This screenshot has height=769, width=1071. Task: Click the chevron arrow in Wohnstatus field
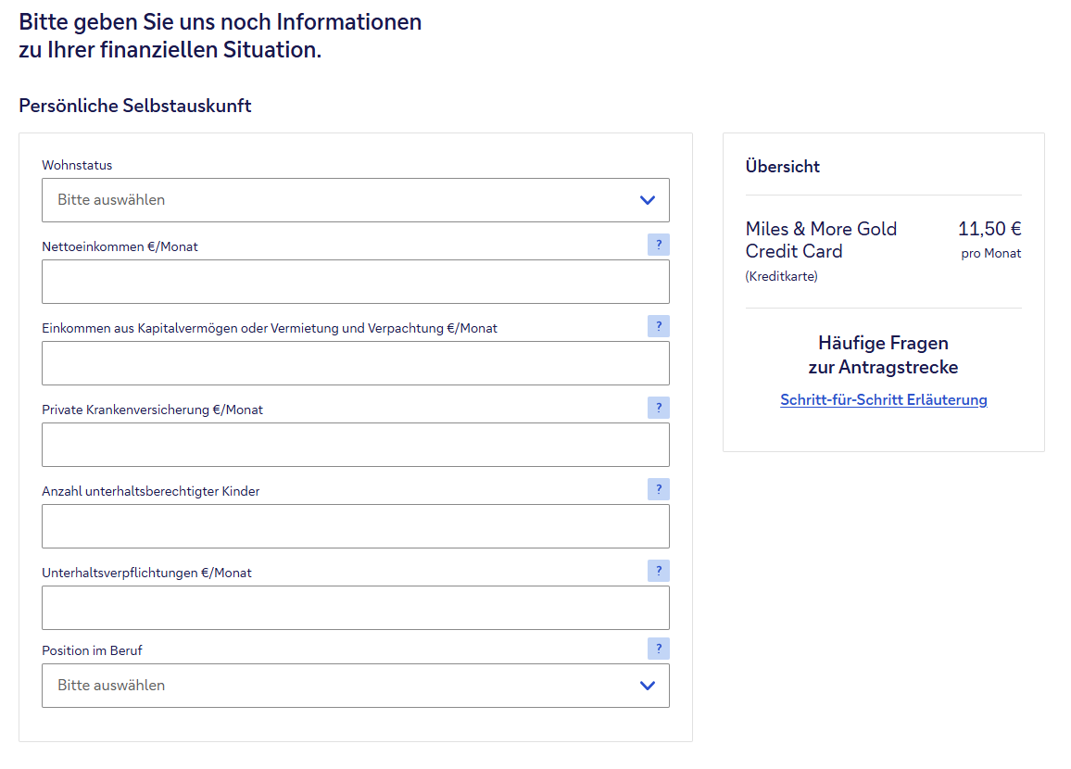(x=648, y=200)
